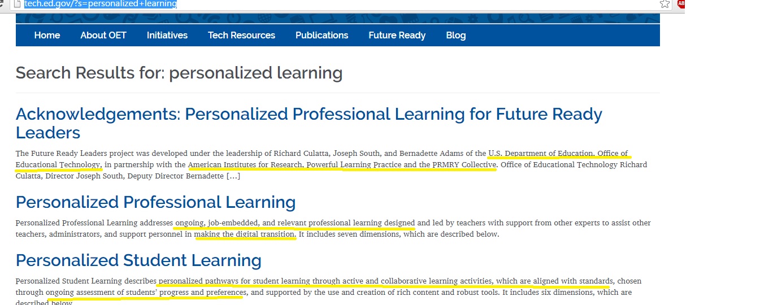
Task: Open the Blog page from the menu
Action: pos(456,35)
